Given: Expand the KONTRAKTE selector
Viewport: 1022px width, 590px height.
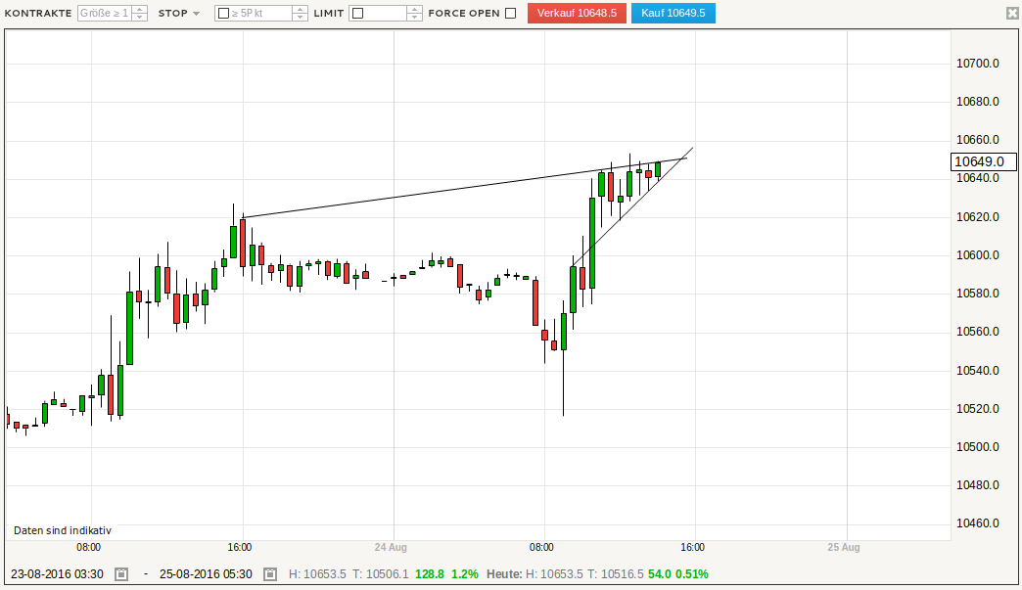Looking at the screenshot, I should [37, 13].
